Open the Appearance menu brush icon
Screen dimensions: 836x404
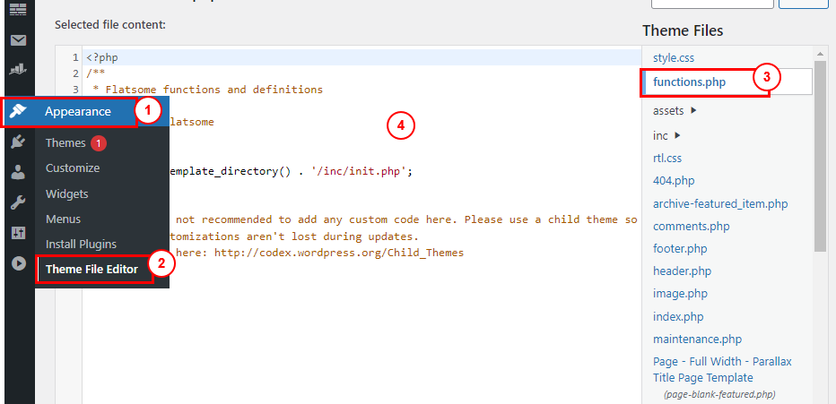(x=19, y=112)
